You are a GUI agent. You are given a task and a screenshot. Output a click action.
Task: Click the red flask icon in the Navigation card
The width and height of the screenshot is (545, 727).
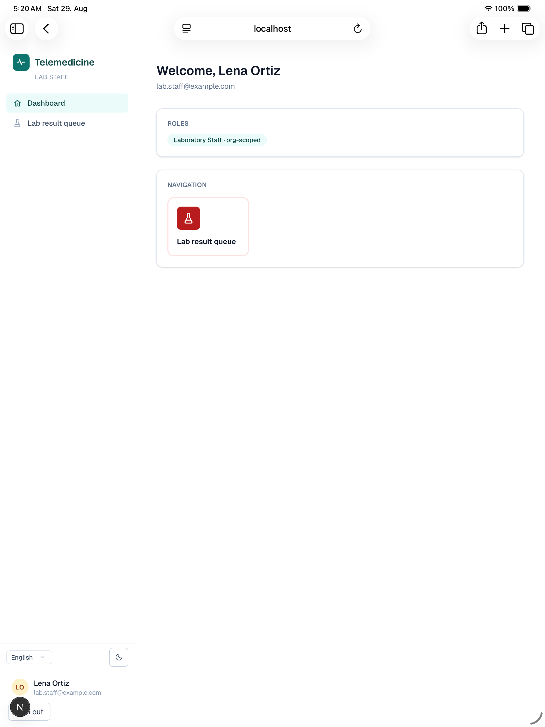pyautogui.click(x=188, y=218)
